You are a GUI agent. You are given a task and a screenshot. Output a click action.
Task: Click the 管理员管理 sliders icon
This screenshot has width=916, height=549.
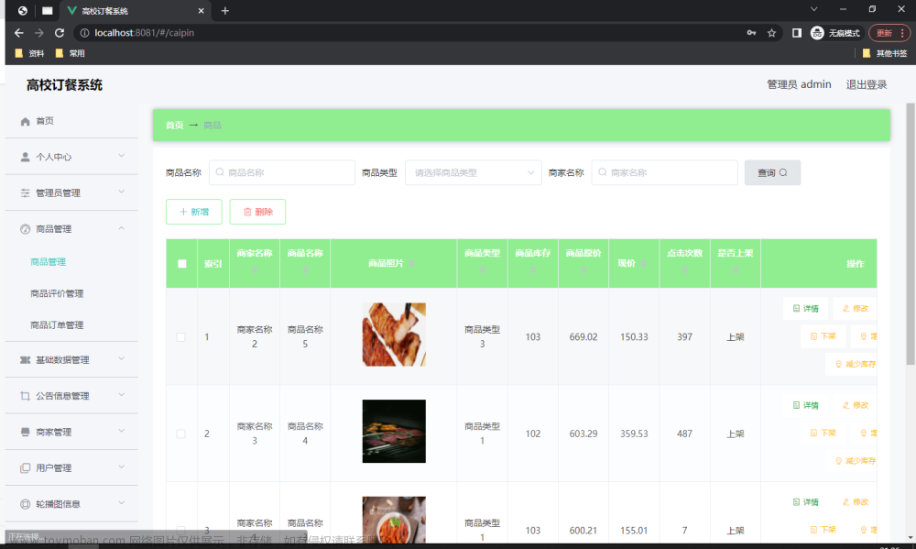coord(25,193)
